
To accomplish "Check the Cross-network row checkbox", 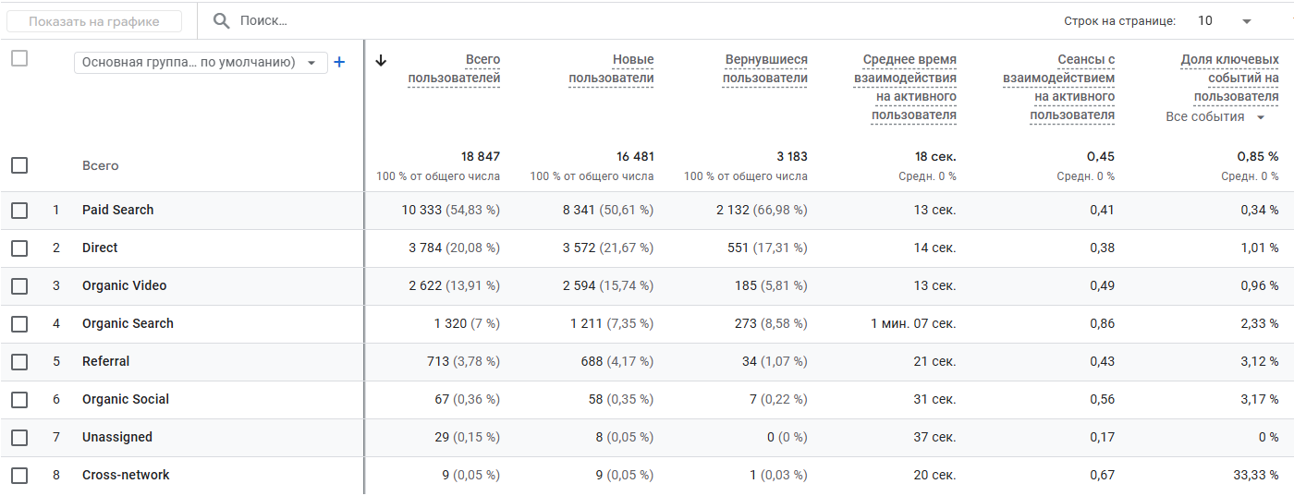I will pos(19,476).
